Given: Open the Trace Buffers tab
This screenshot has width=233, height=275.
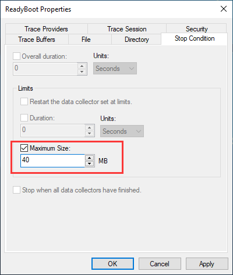Looking at the screenshot, I should 37,40.
